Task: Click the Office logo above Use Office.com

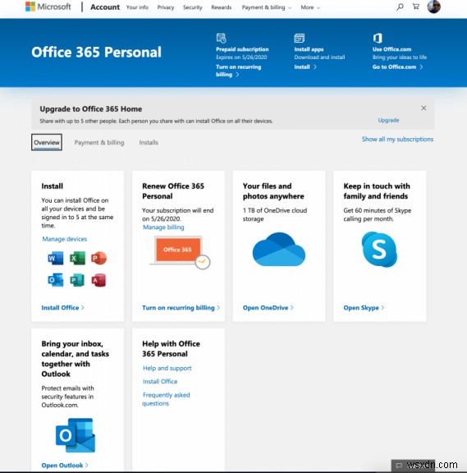Action: point(378,38)
